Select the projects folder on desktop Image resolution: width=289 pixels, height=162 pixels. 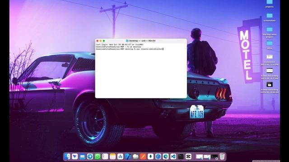click(x=269, y=4)
